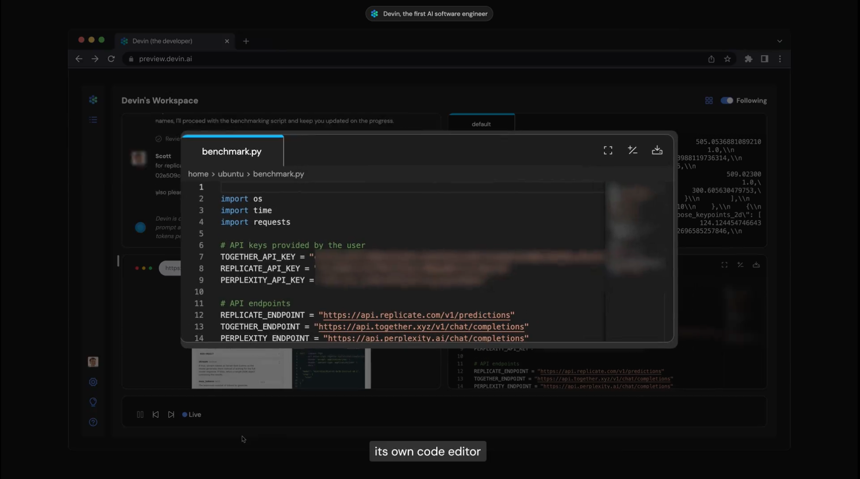The height and width of the screenshot is (479, 860).
Task: Open the browser three-dot menu
Action: (780, 59)
